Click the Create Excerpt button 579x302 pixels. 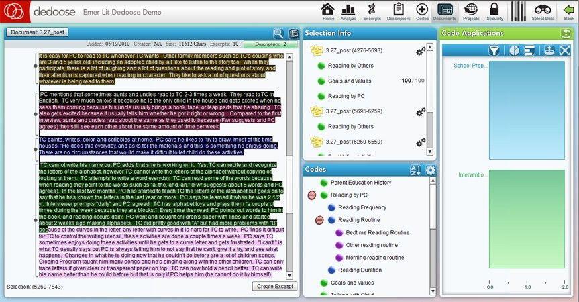pos(273,287)
